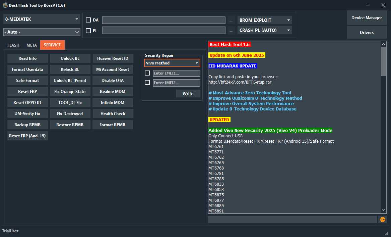The height and width of the screenshot is (237, 391).
Task: Enable the DA checkbox
Action: pos(88,20)
